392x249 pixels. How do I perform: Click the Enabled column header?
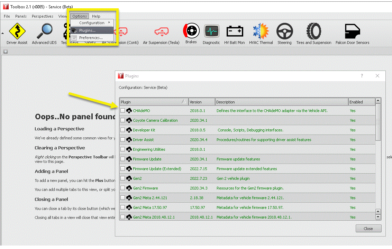362,102
